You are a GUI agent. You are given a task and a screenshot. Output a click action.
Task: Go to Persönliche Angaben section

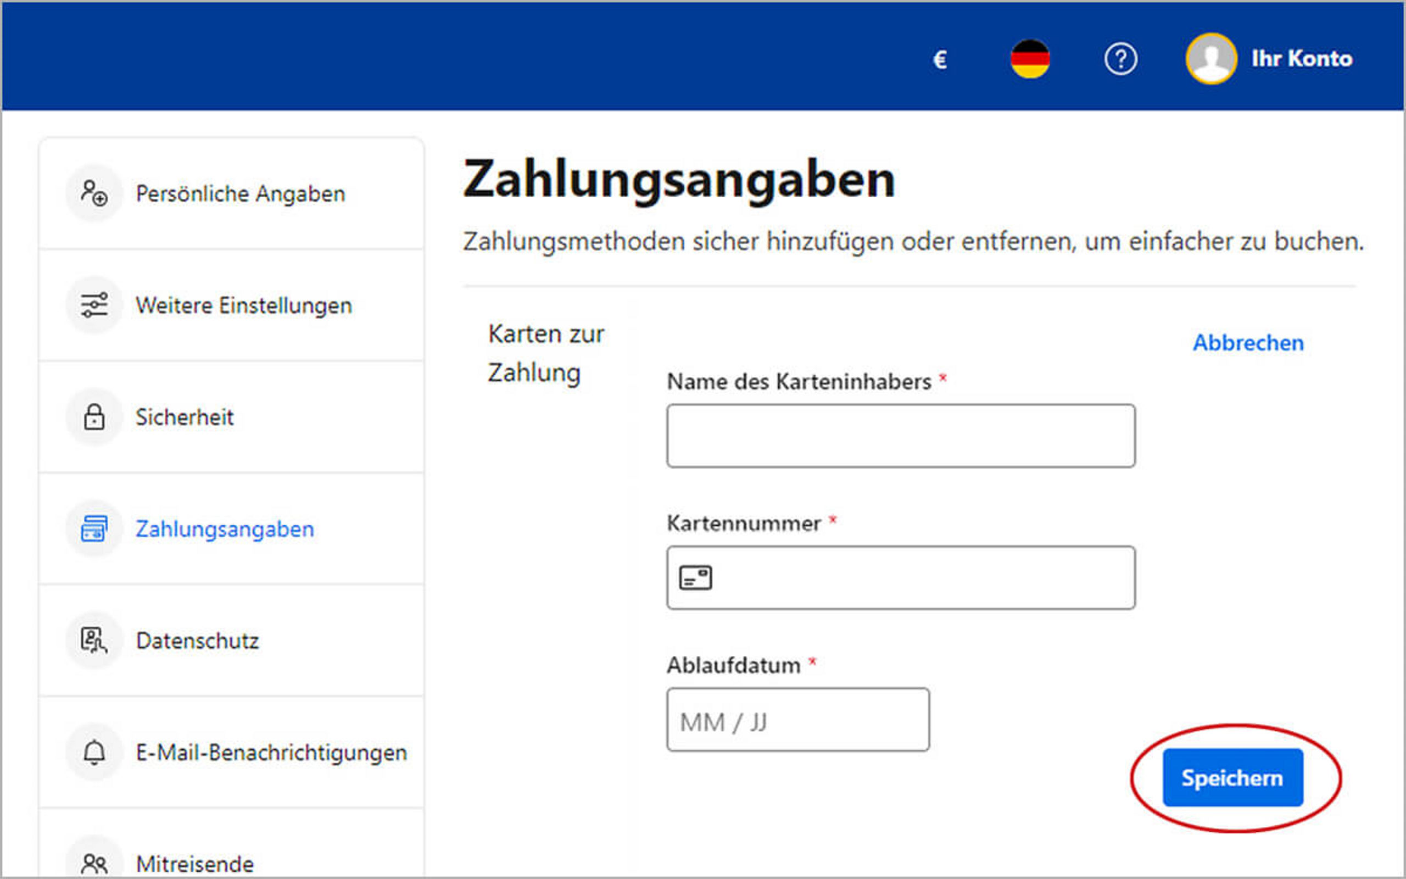click(241, 193)
